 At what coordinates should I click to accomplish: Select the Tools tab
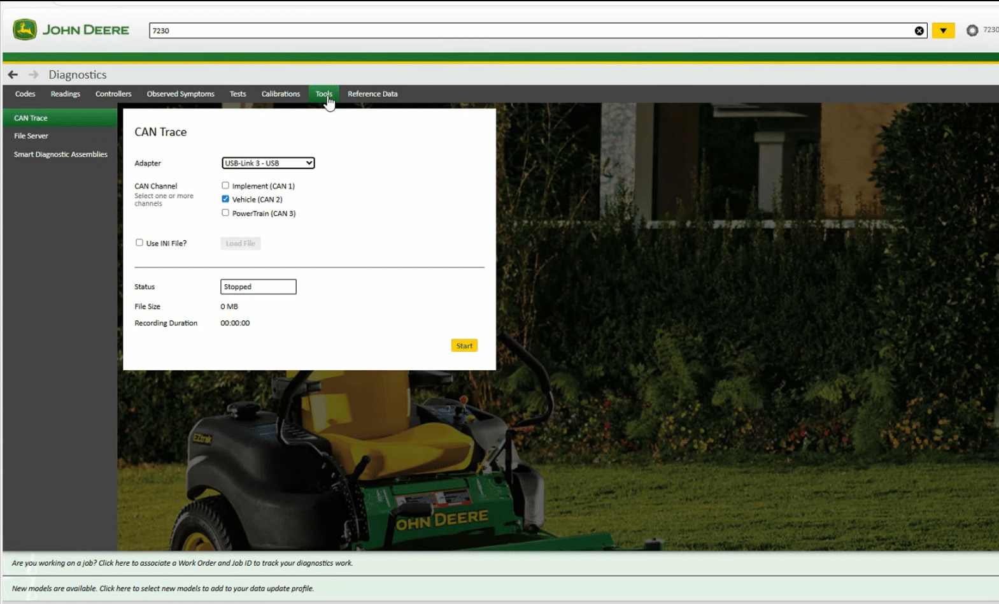323,94
